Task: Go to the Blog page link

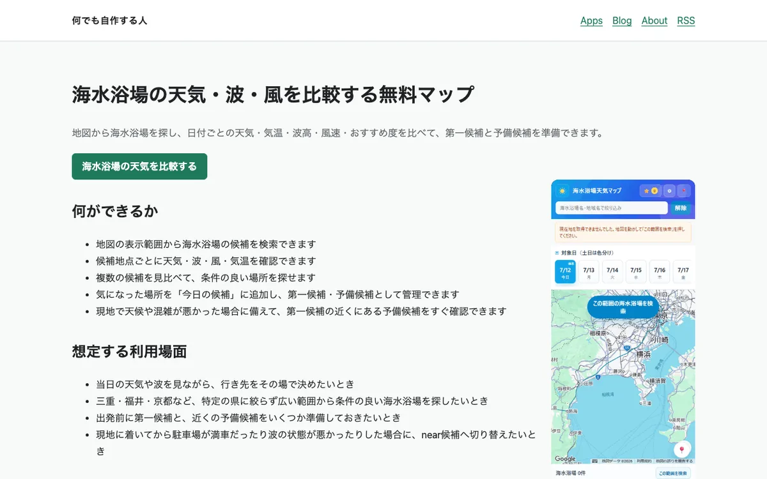Action: coord(622,20)
